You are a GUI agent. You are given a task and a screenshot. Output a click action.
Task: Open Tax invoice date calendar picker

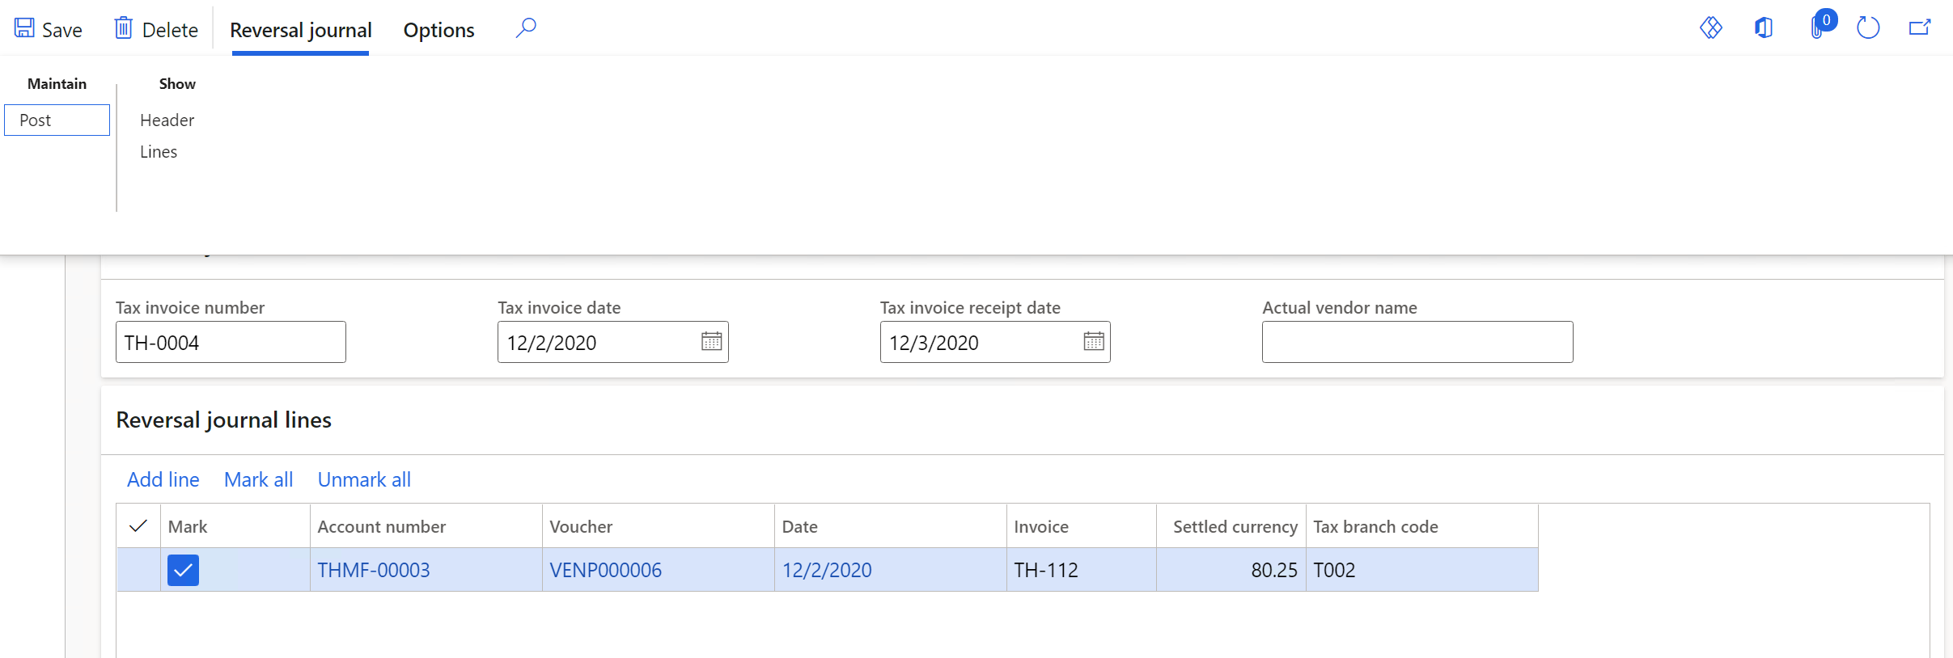712,342
